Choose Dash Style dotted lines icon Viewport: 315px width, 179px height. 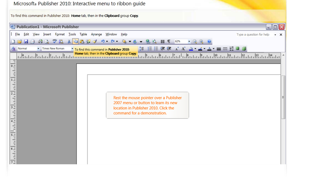click(x=225, y=49)
